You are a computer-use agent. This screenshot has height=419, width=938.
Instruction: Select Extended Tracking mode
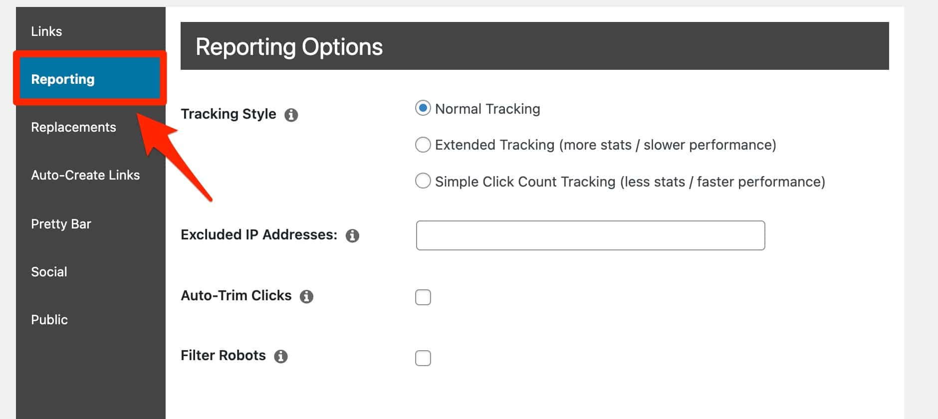(x=423, y=145)
